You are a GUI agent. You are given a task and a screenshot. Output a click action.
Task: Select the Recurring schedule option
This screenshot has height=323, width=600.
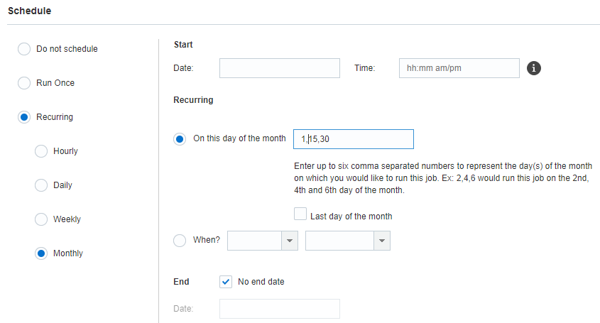pos(24,117)
